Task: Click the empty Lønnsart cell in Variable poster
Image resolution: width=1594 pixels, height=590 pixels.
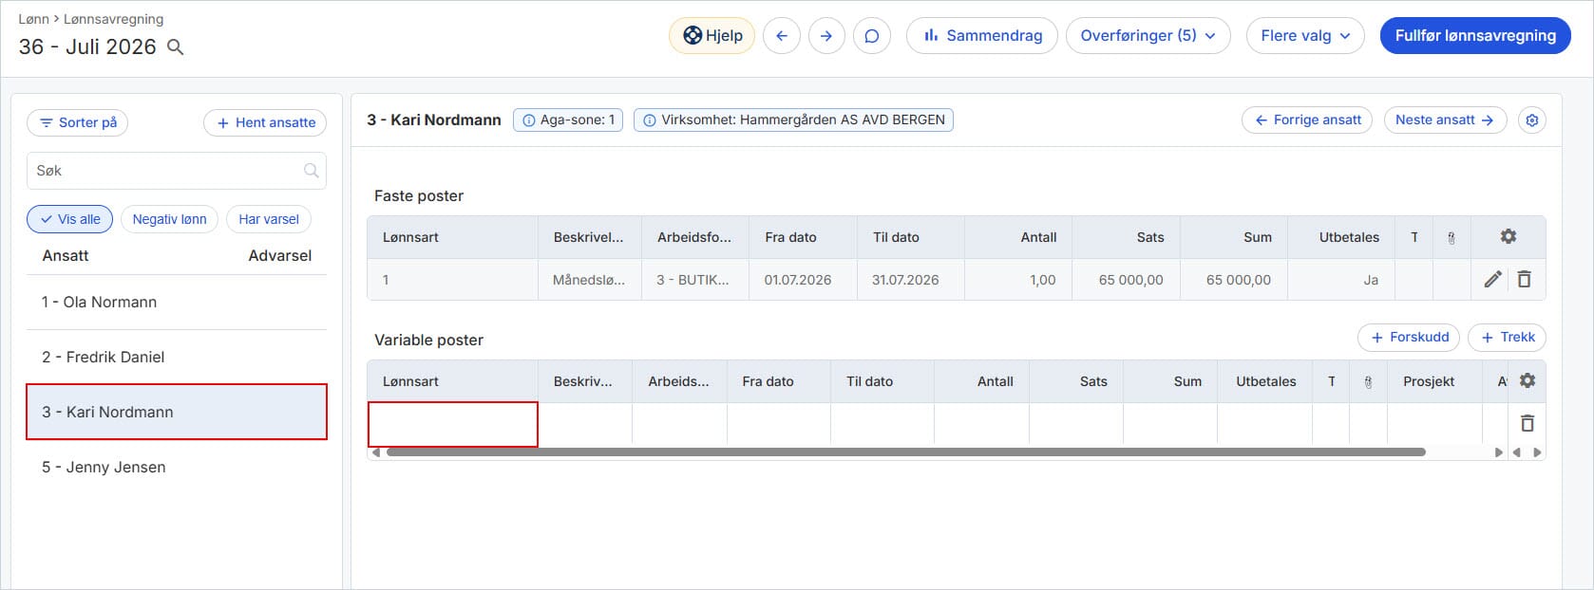Action: [x=453, y=424]
